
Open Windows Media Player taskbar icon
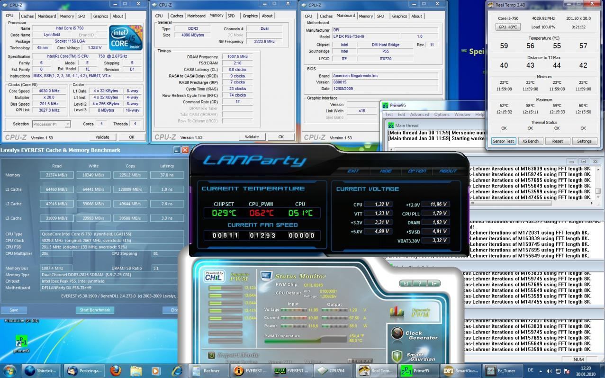click(x=156, y=370)
